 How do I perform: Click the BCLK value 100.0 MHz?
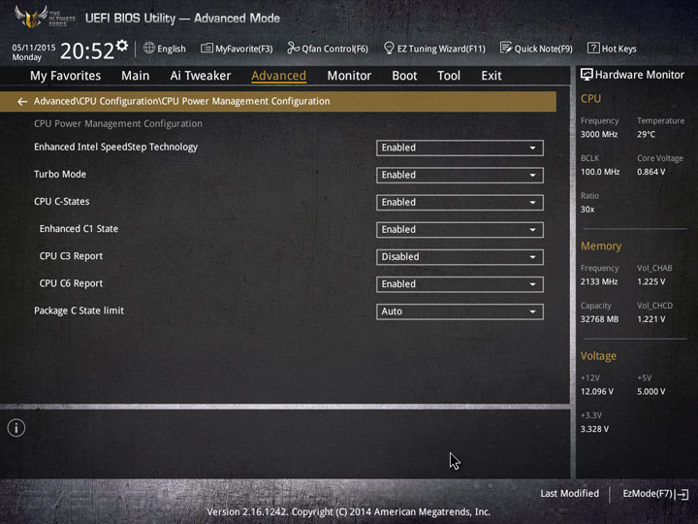click(600, 172)
